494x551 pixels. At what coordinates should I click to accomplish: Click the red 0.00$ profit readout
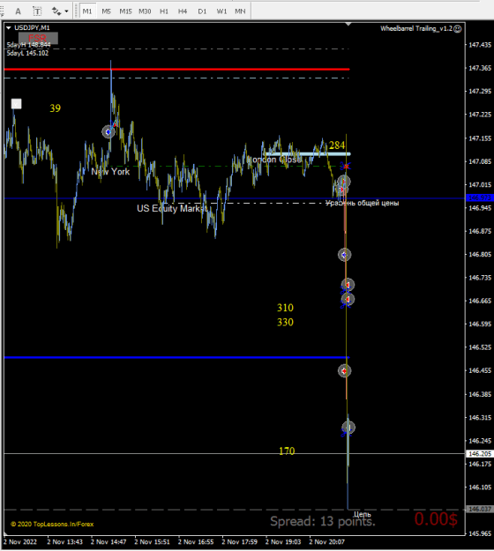point(436,519)
